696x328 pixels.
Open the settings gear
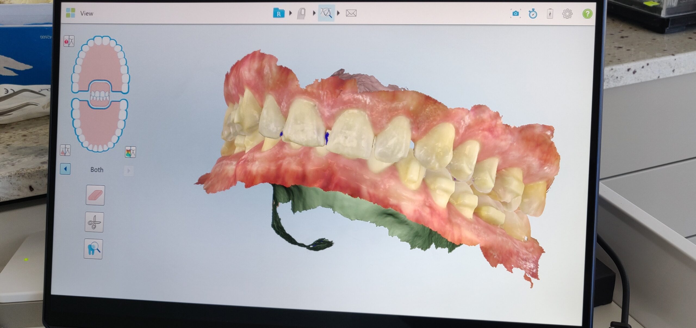pyautogui.click(x=567, y=14)
